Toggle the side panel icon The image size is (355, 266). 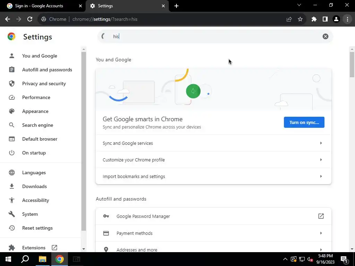(325, 19)
